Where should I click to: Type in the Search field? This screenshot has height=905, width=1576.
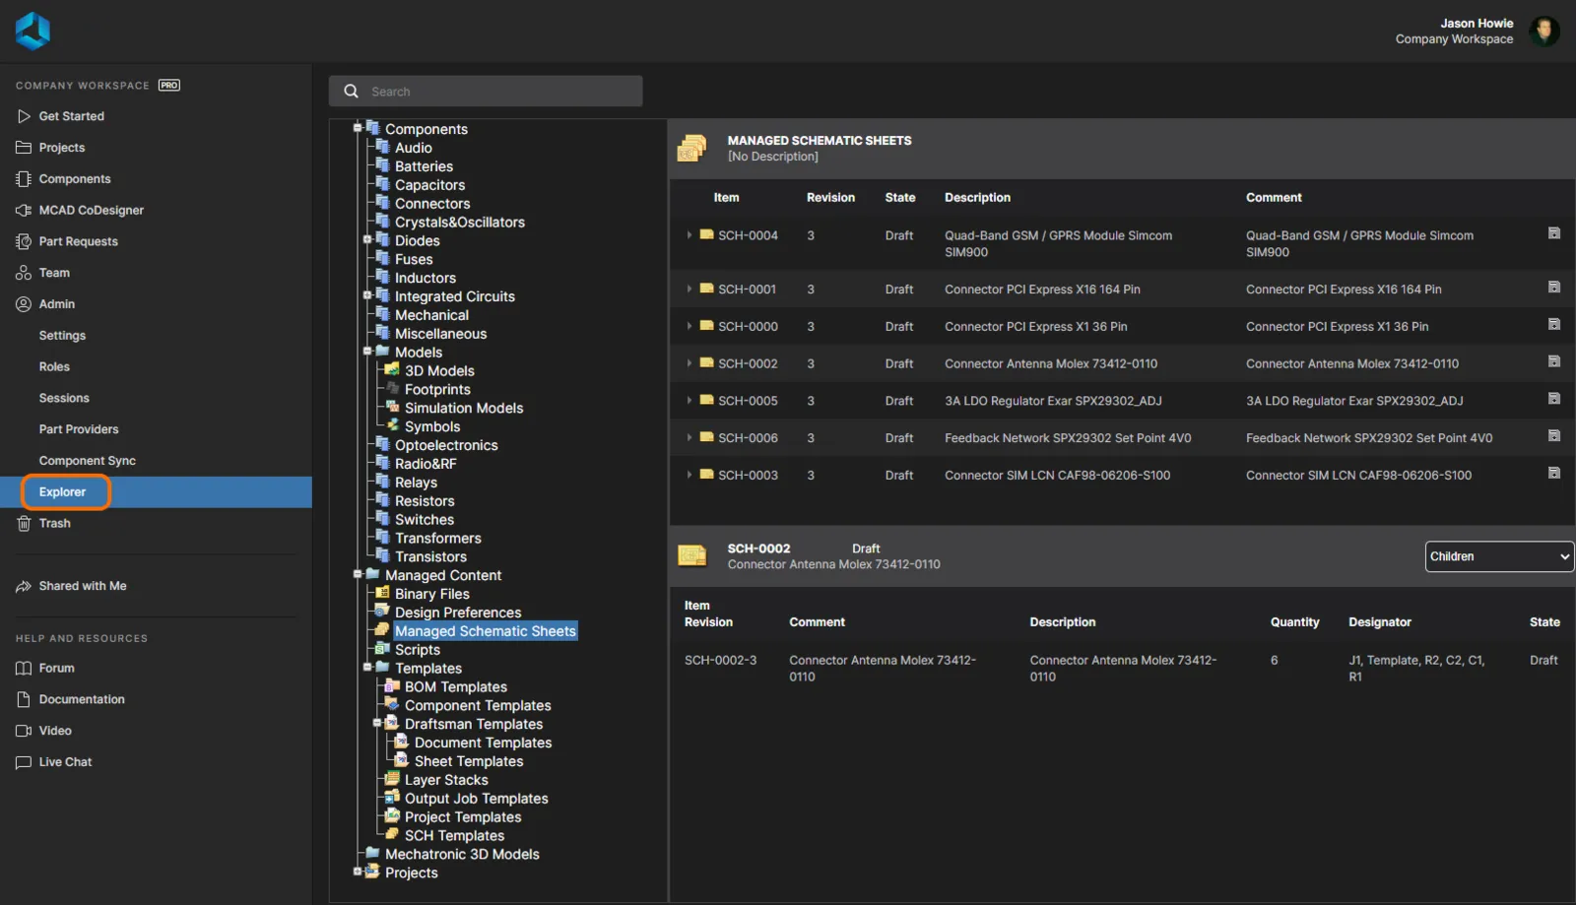point(502,92)
